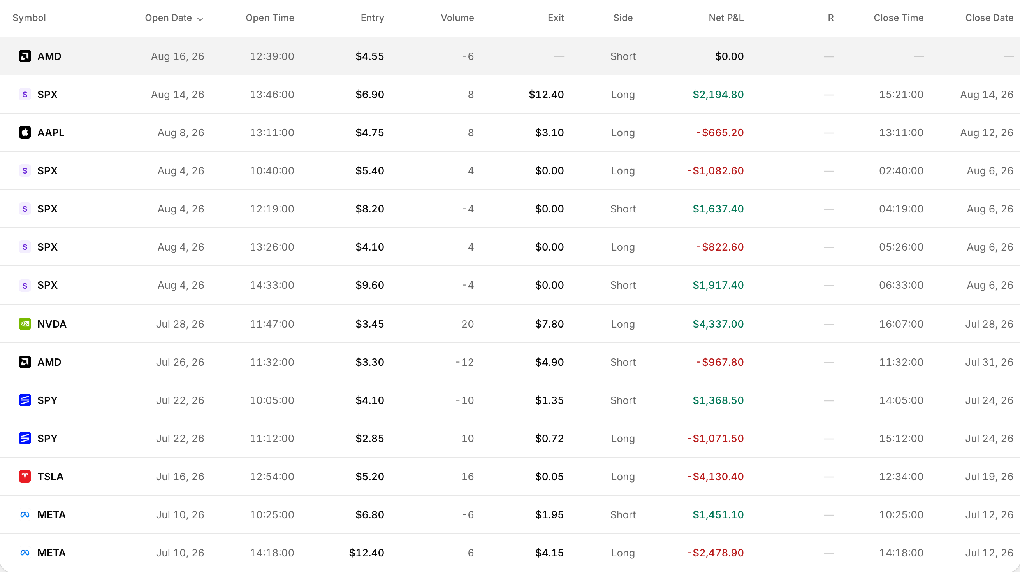The width and height of the screenshot is (1020, 572).
Task: Click the sort arrow next to Open Date
Action: 200,18
